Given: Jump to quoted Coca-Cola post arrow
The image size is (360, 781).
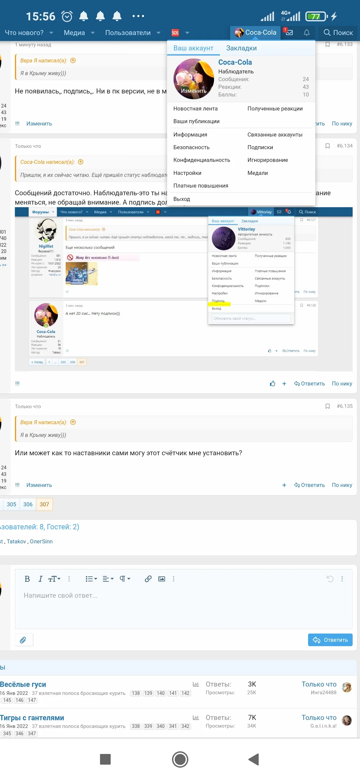Looking at the screenshot, I should (81, 162).
